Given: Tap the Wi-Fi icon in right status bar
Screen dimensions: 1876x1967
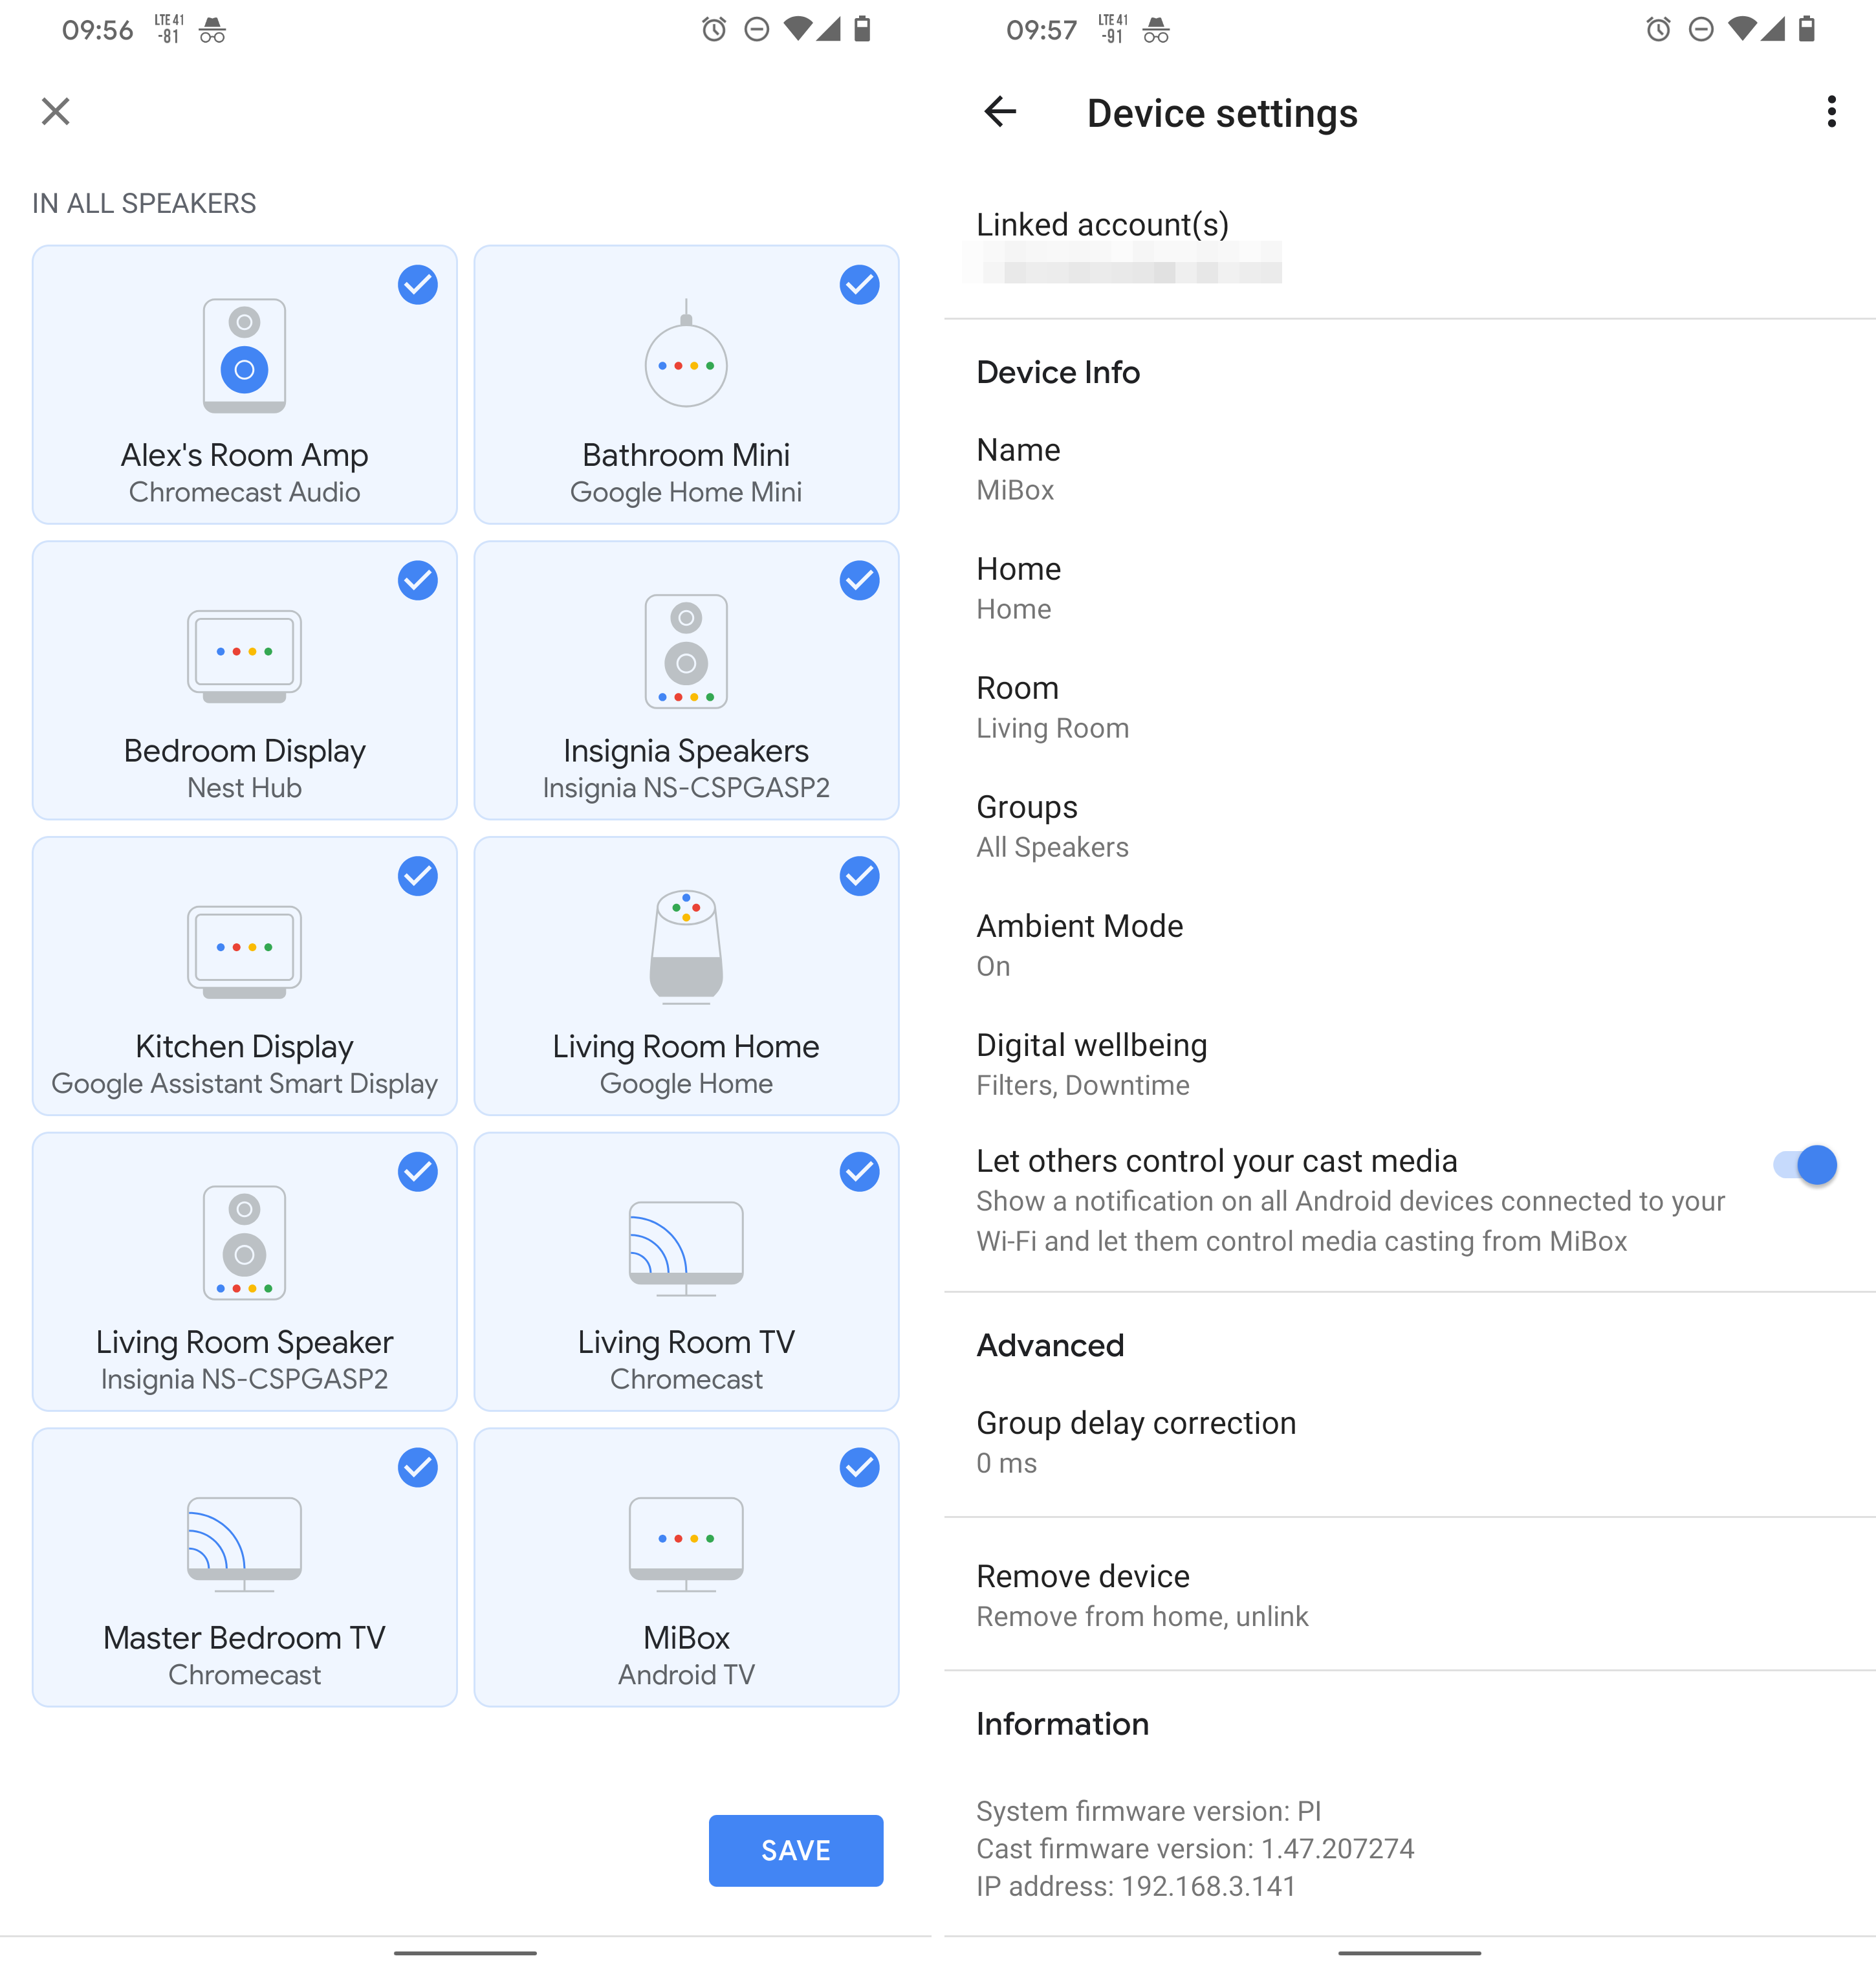Looking at the screenshot, I should click(x=1742, y=28).
